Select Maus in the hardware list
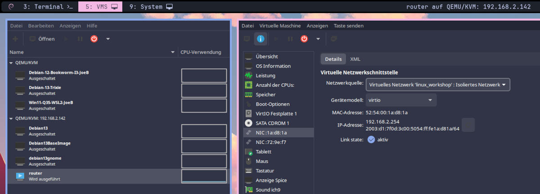Image resolution: width=540 pixels, height=194 pixels. (x=278, y=161)
